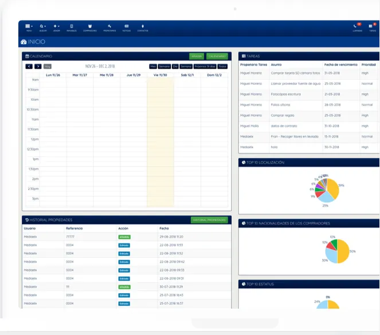The height and width of the screenshot is (335, 380).
Task: Click the green Historial Propiedades button
Action: tap(209, 220)
